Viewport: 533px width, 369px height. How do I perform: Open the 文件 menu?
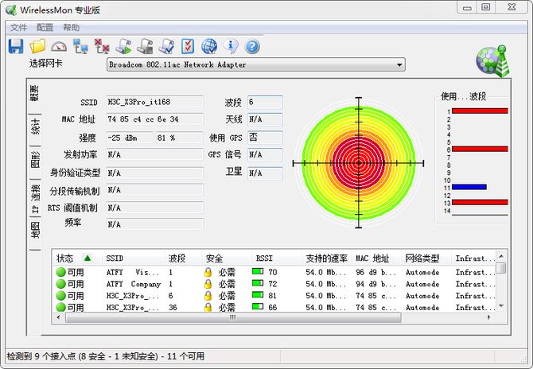[18, 28]
